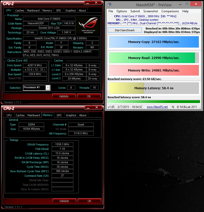Image resolution: width=204 pixels, height=212 pixels.
Task: Open Caches tab in top CPU-Z window
Action: pos(19,10)
